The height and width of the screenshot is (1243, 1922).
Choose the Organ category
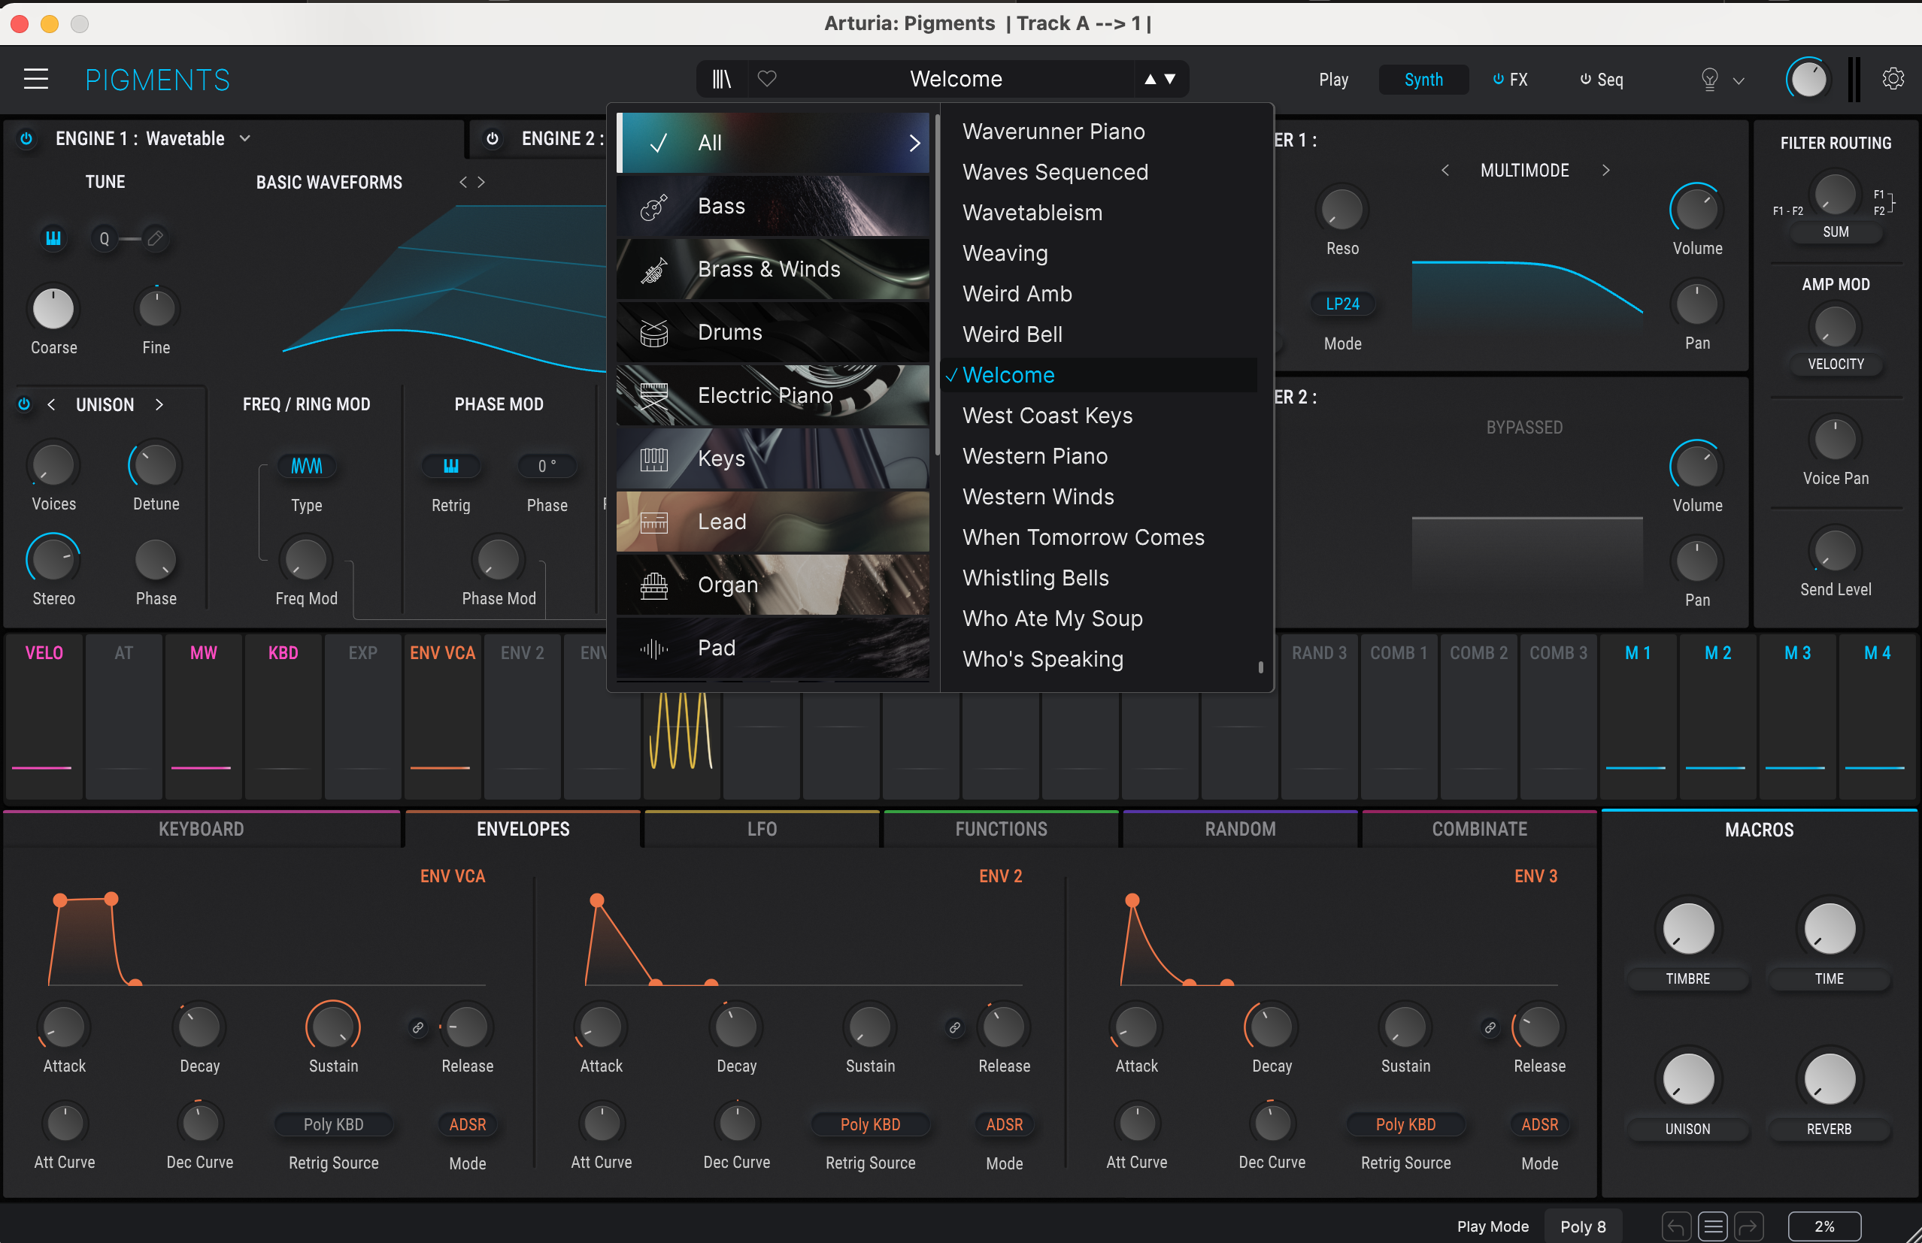(x=772, y=585)
